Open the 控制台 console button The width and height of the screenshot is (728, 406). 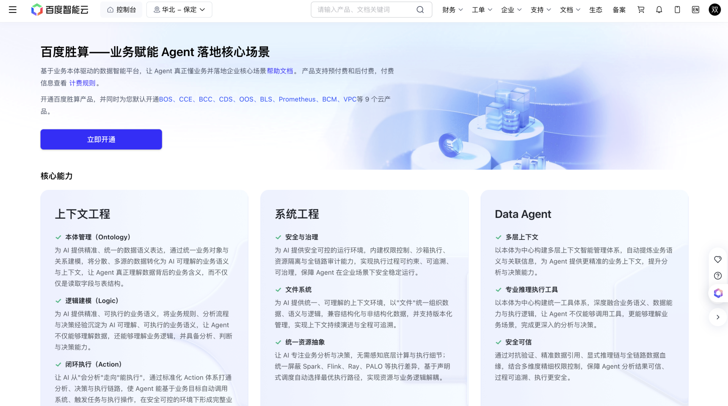pos(121,10)
